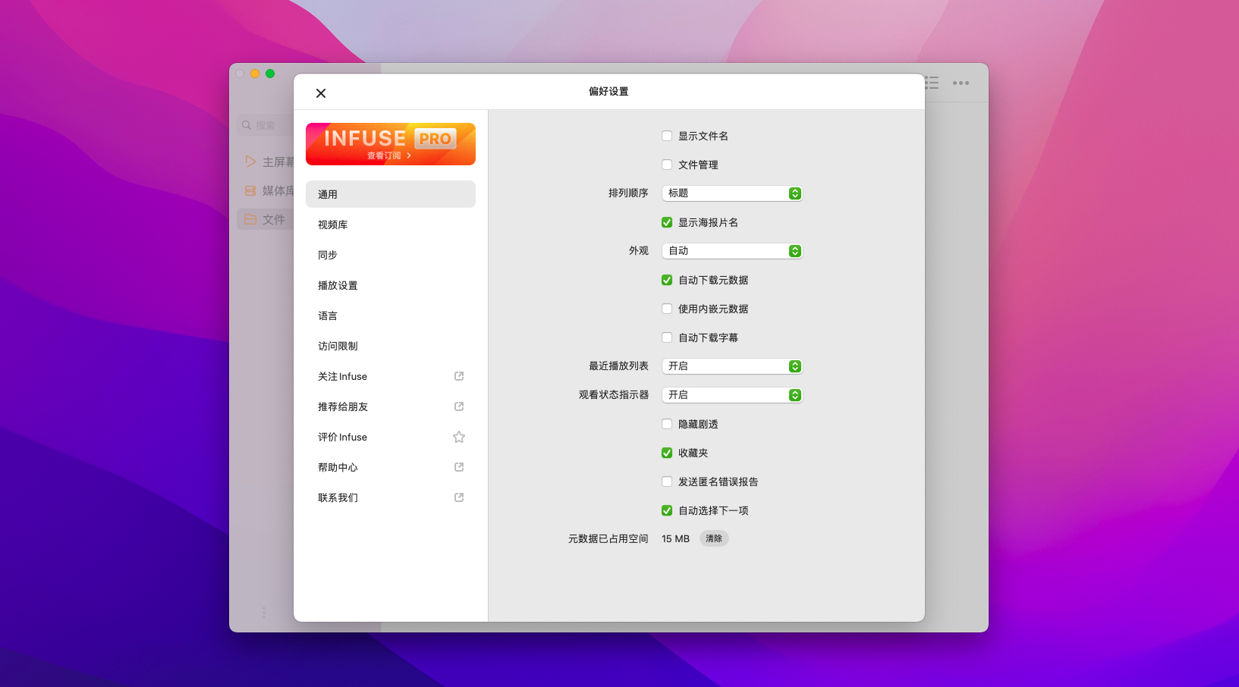The width and height of the screenshot is (1239, 687).
Task: Close the preferences dialog with X
Action: (321, 93)
